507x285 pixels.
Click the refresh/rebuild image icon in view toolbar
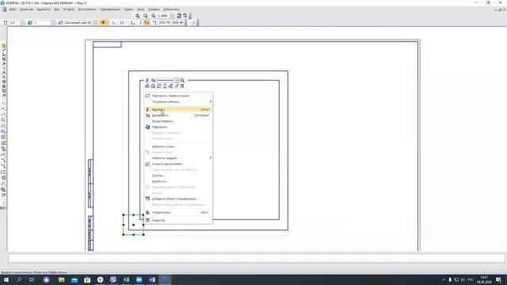pos(185,16)
